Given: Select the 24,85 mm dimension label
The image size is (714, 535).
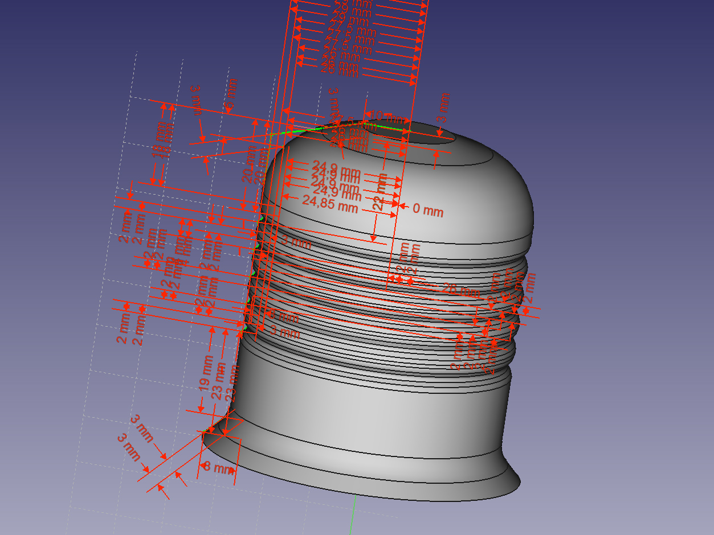Looking at the screenshot, I should (330, 204).
